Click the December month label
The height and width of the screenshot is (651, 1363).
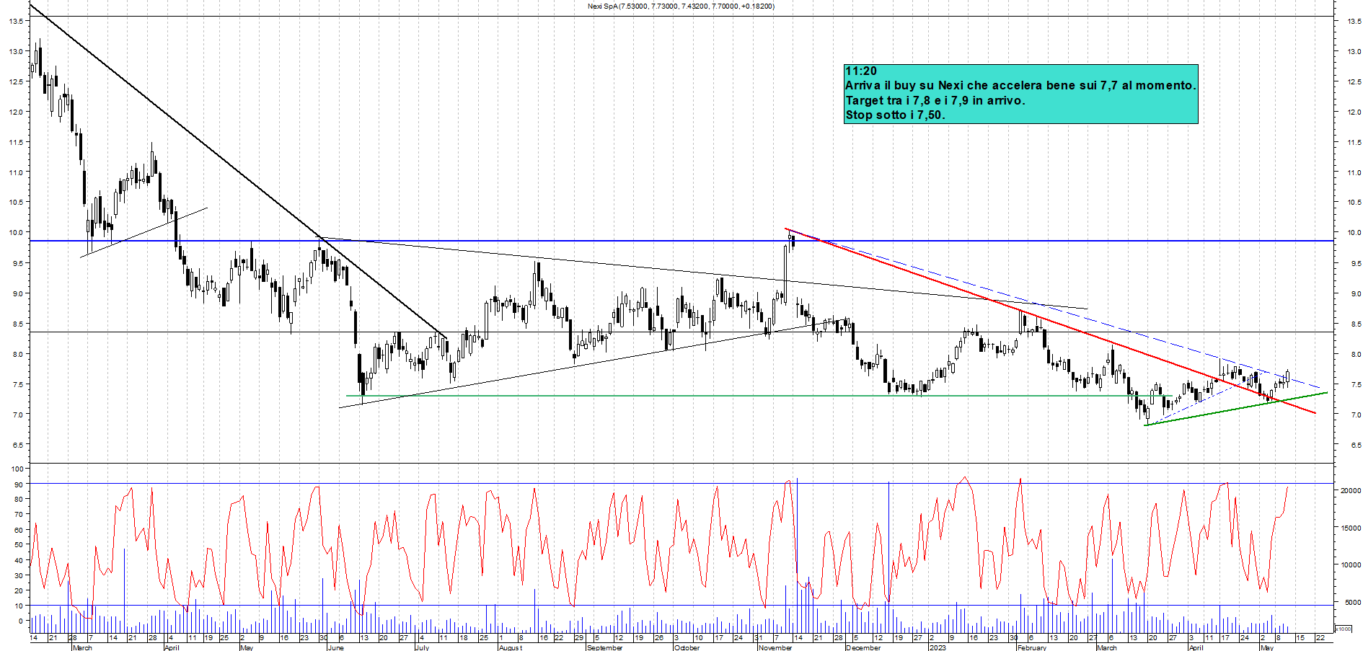[863, 647]
